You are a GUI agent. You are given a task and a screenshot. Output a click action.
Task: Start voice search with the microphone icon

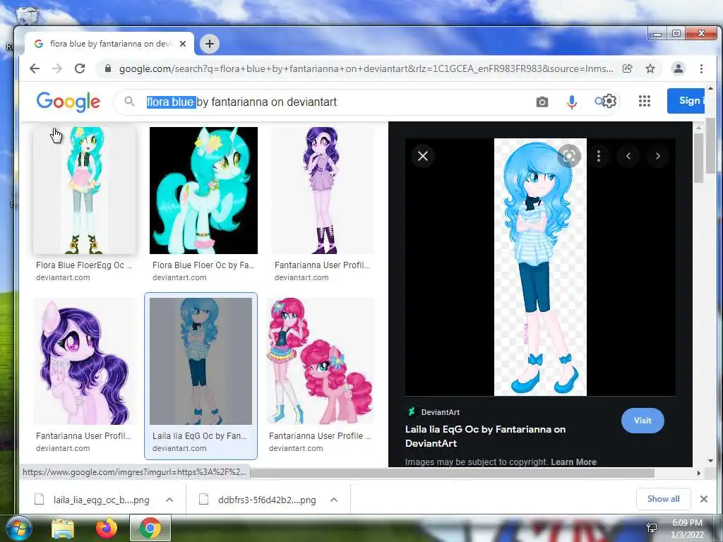coord(572,102)
